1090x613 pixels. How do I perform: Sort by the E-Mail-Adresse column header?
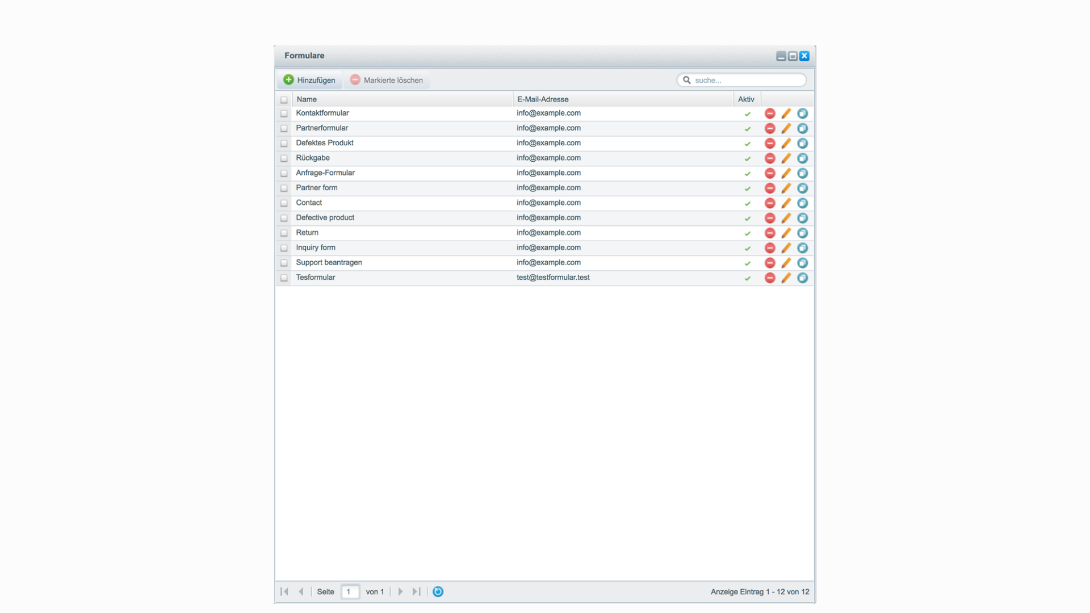click(623, 99)
